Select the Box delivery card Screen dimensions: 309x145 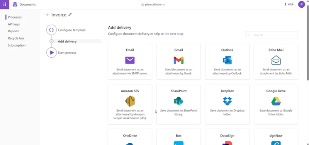(178, 137)
